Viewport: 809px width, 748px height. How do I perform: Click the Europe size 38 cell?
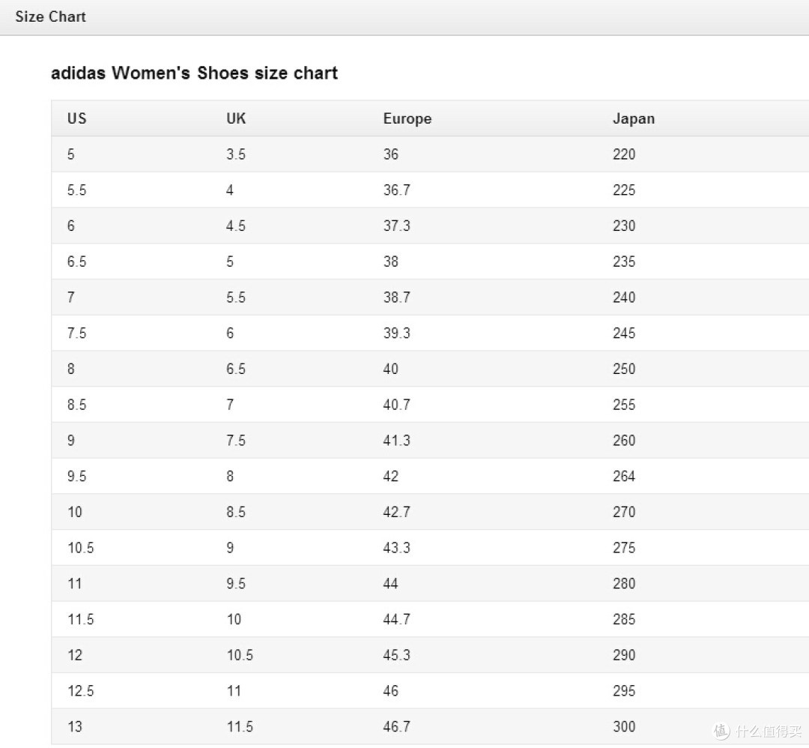[391, 262]
